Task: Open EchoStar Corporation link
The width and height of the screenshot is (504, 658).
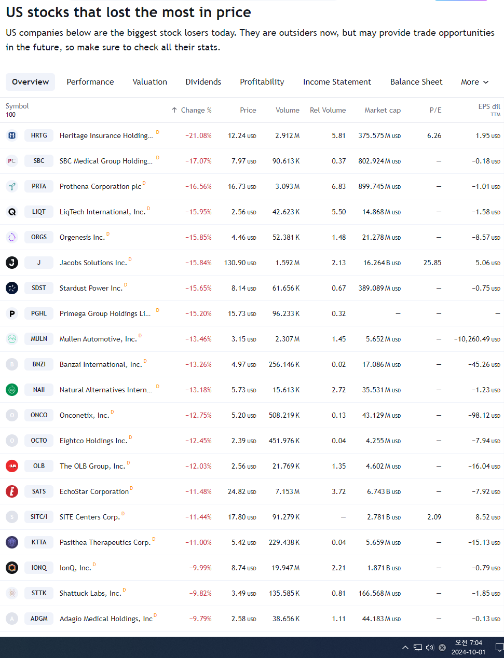Action: tap(94, 491)
